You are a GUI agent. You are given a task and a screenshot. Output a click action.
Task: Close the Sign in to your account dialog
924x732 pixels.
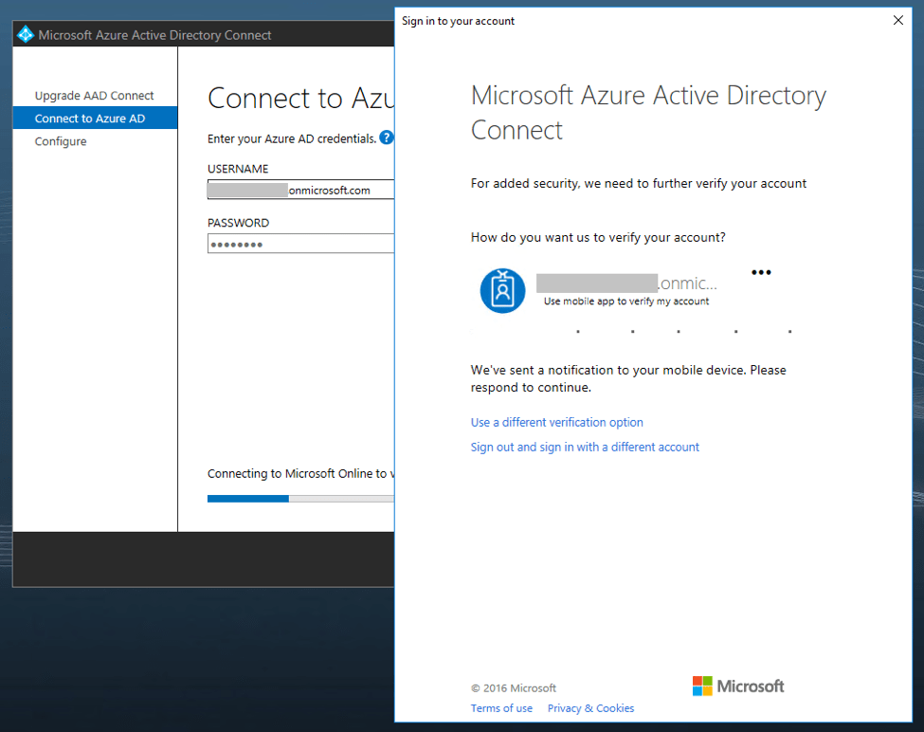(x=897, y=19)
